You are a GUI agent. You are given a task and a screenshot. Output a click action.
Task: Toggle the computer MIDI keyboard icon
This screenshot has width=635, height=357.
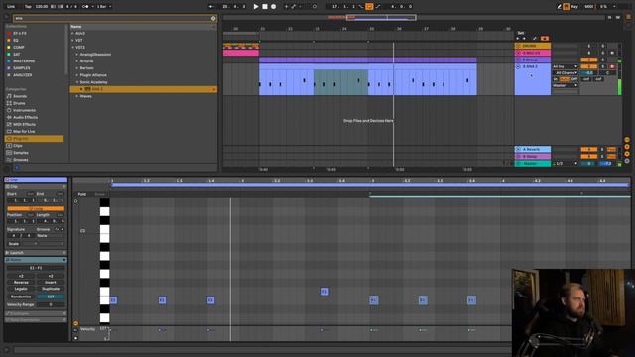[x=566, y=7]
